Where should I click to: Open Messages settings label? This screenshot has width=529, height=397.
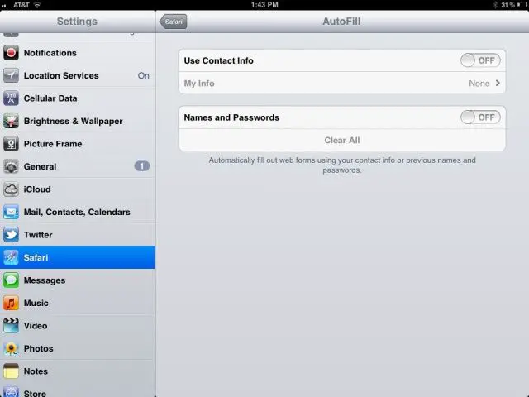(45, 280)
